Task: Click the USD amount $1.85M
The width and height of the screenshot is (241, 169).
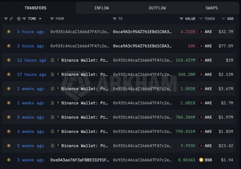Action: pyautogui.click(x=226, y=131)
